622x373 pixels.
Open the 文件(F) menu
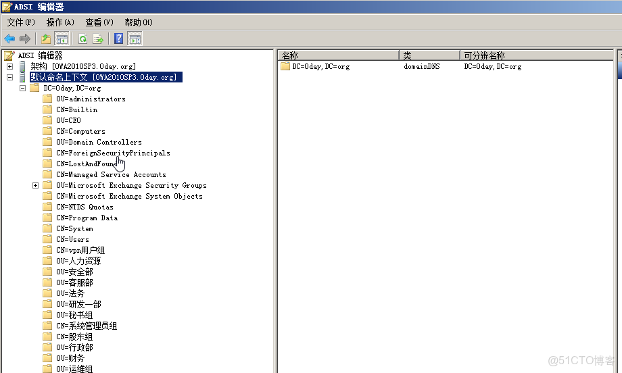click(21, 22)
